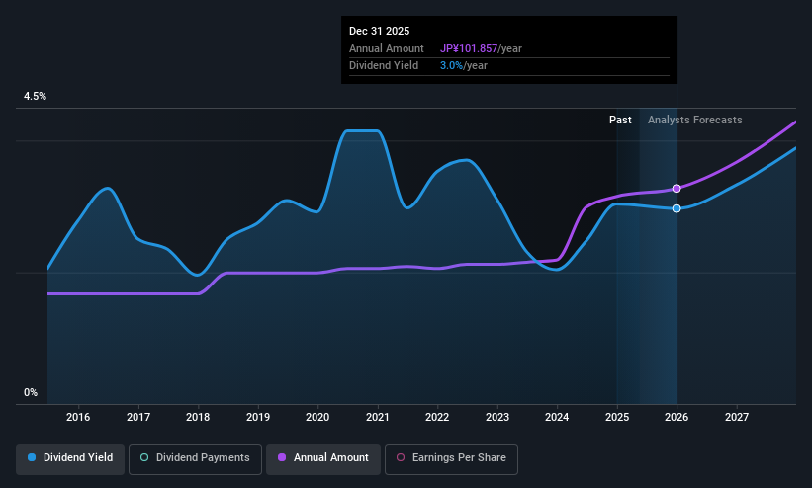Enable the Dividend Payments series
The image size is (812, 488).
coord(195,458)
